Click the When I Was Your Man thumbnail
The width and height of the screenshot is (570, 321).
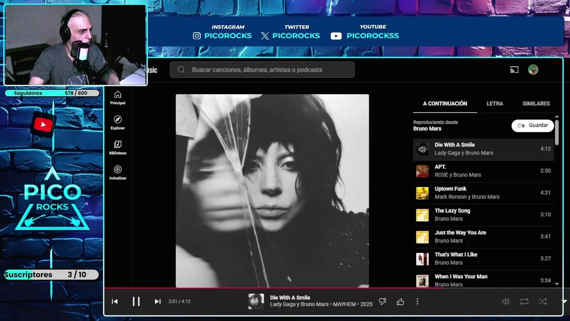coord(422,281)
